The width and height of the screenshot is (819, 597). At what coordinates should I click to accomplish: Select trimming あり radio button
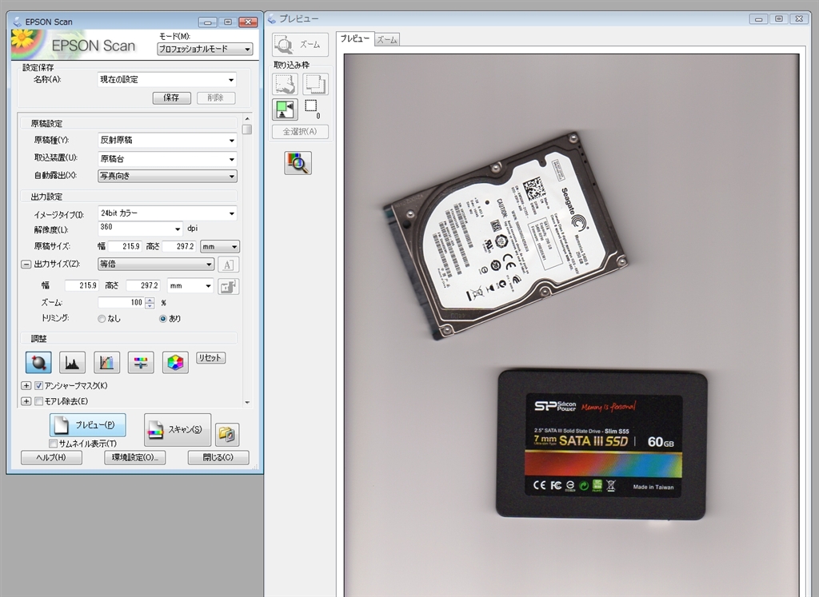pyautogui.click(x=163, y=319)
